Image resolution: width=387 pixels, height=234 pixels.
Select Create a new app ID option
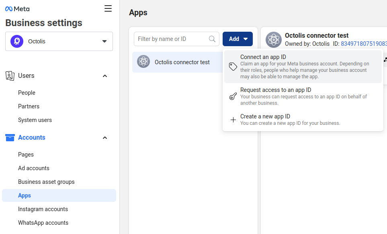(303, 120)
